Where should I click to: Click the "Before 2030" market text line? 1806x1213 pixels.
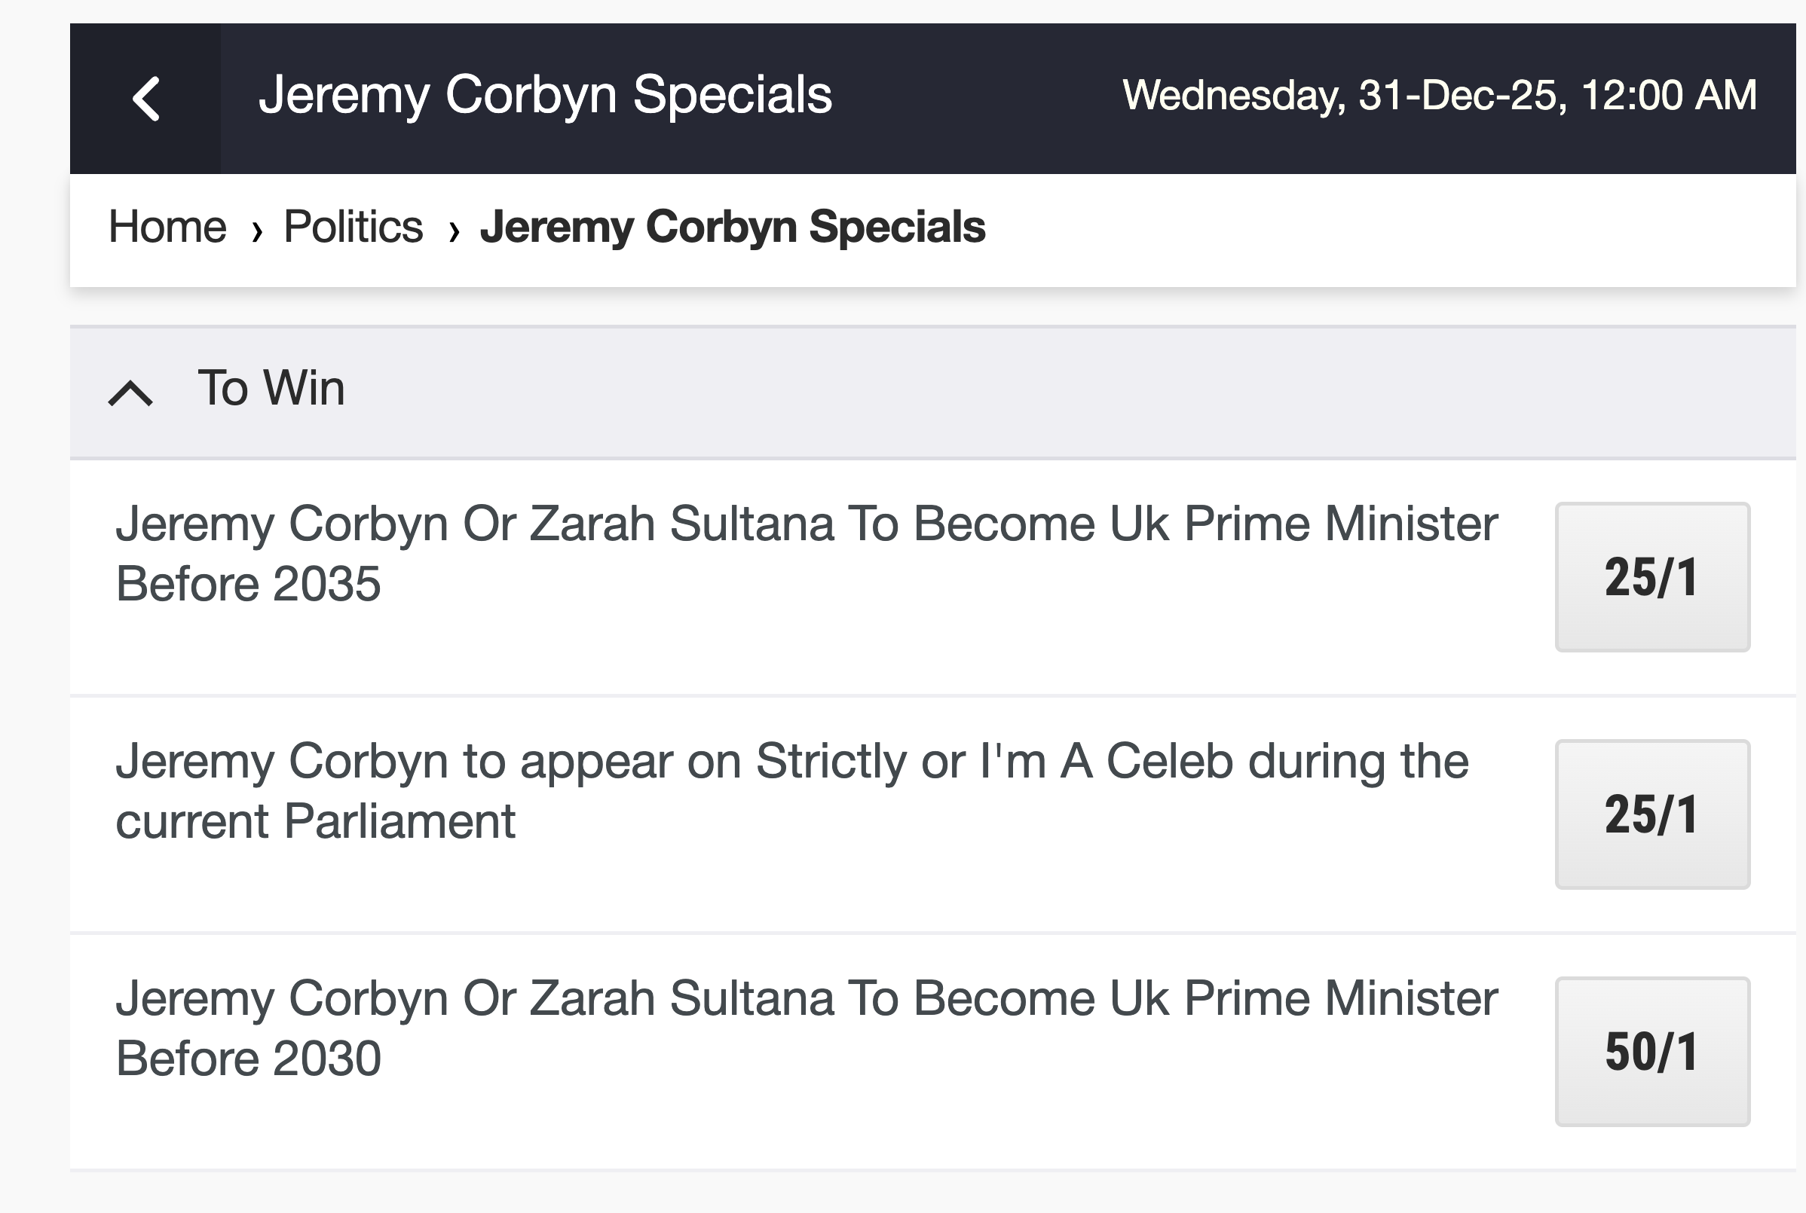point(249,1058)
